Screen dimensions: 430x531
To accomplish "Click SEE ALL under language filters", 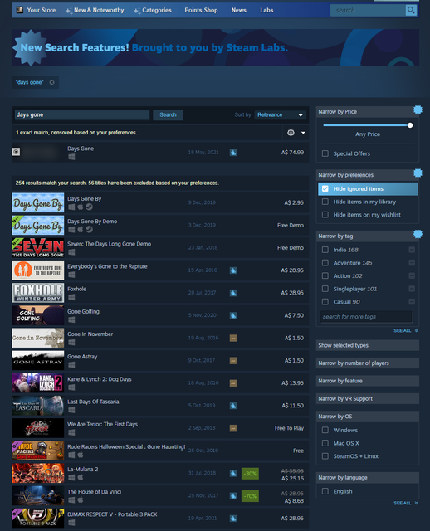I will tap(405, 504).
